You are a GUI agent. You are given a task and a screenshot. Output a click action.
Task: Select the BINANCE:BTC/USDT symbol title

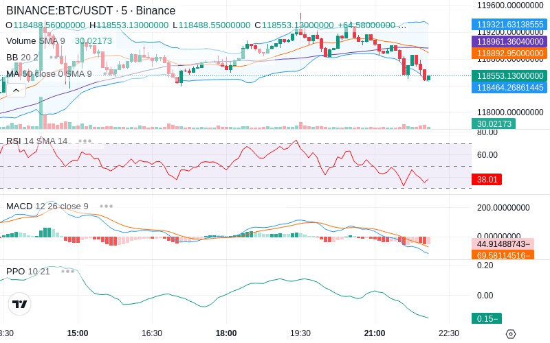coord(91,10)
